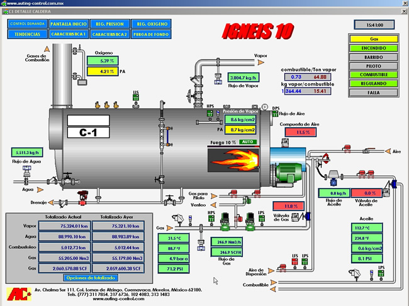Click Opciones de totalizado button

tap(91, 278)
